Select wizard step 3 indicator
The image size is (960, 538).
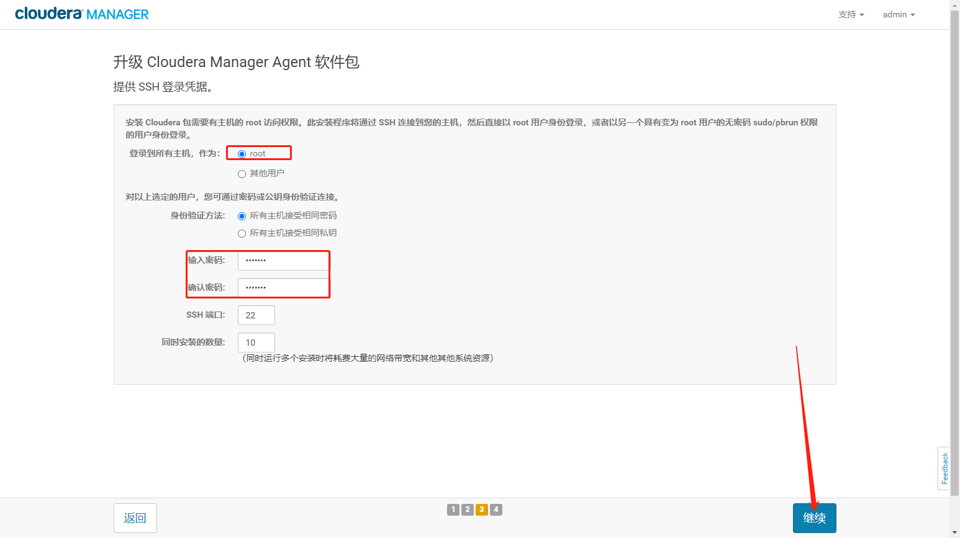pos(482,509)
